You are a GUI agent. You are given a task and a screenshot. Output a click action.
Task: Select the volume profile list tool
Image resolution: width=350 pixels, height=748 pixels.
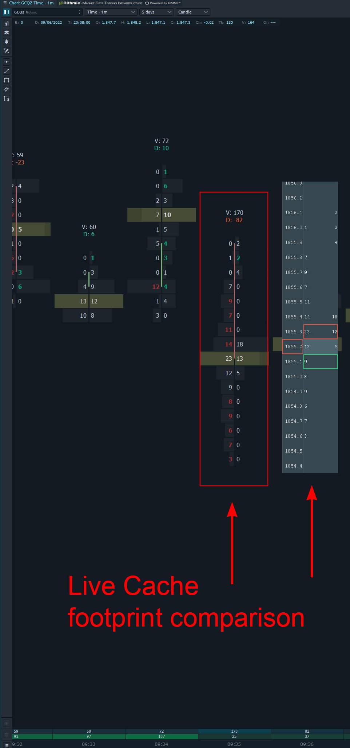7,98
